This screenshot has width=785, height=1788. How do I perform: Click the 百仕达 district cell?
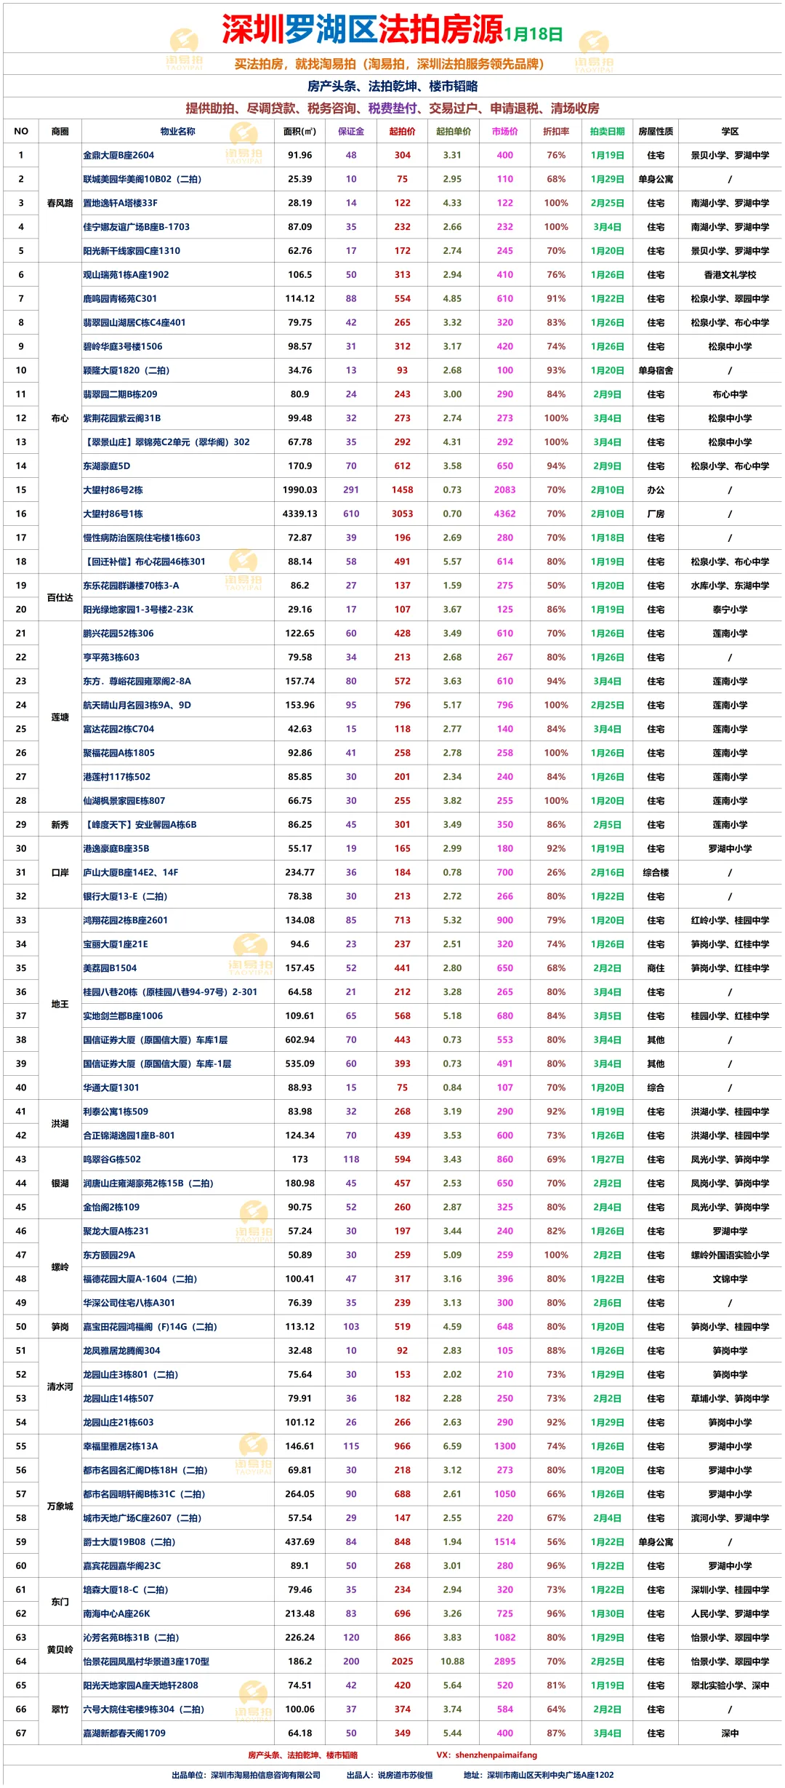60,597
